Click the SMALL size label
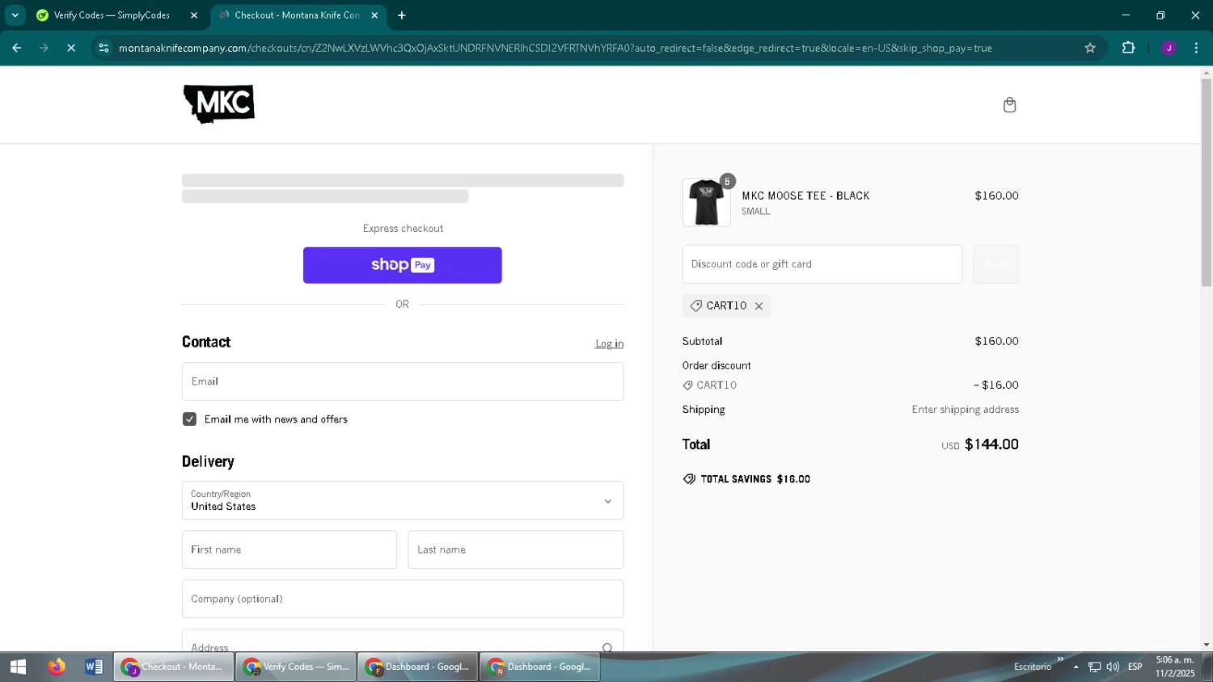The height and width of the screenshot is (682, 1213). (x=755, y=212)
